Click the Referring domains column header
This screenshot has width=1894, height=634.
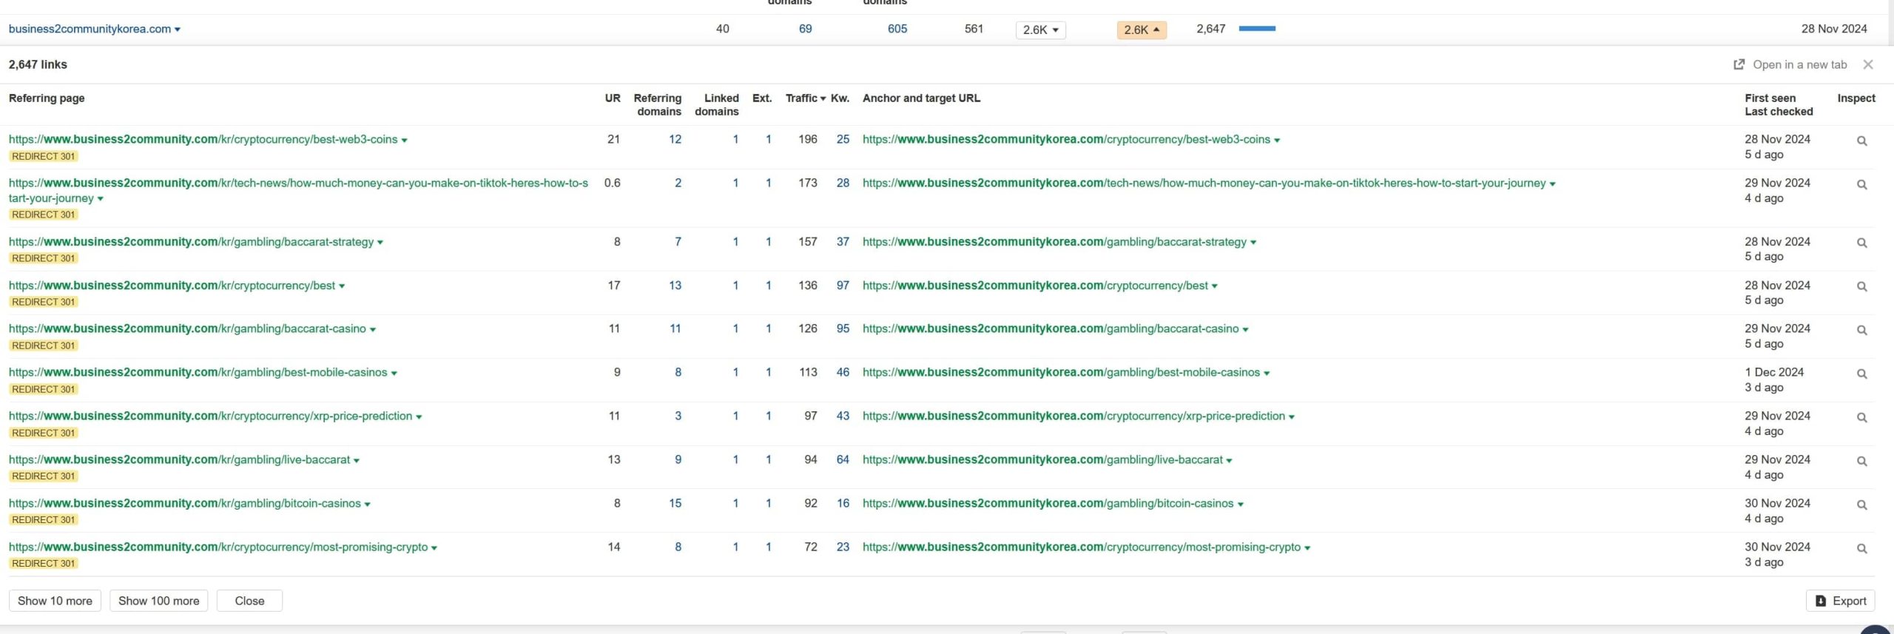tap(657, 104)
